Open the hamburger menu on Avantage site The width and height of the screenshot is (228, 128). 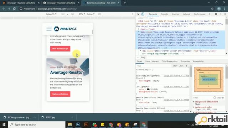click(49, 29)
